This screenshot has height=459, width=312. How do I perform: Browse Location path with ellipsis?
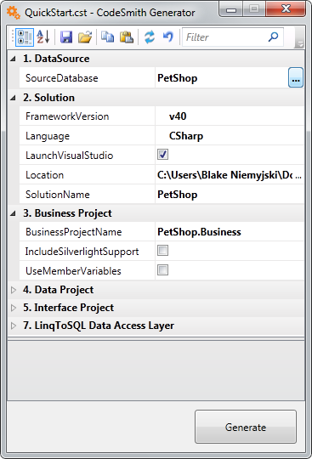click(298, 175)
